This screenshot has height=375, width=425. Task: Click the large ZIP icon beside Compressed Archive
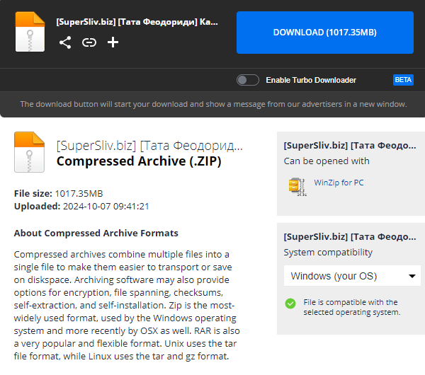[x=29, y=152]
